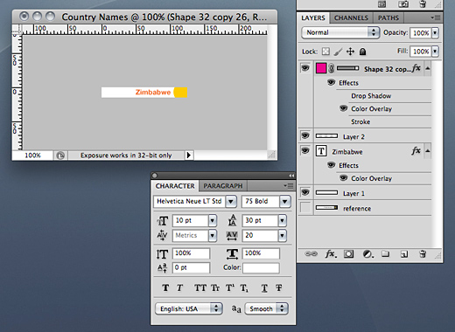
Task: Delete layer with Layers panel trash icon
Action: point(423,254)
